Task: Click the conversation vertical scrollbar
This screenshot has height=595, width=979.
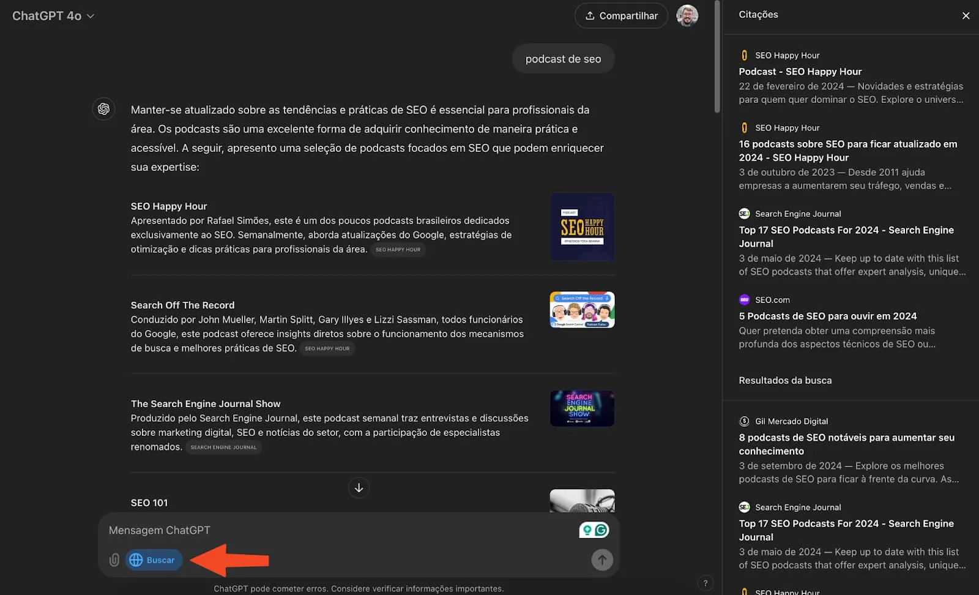Action: 717,57
